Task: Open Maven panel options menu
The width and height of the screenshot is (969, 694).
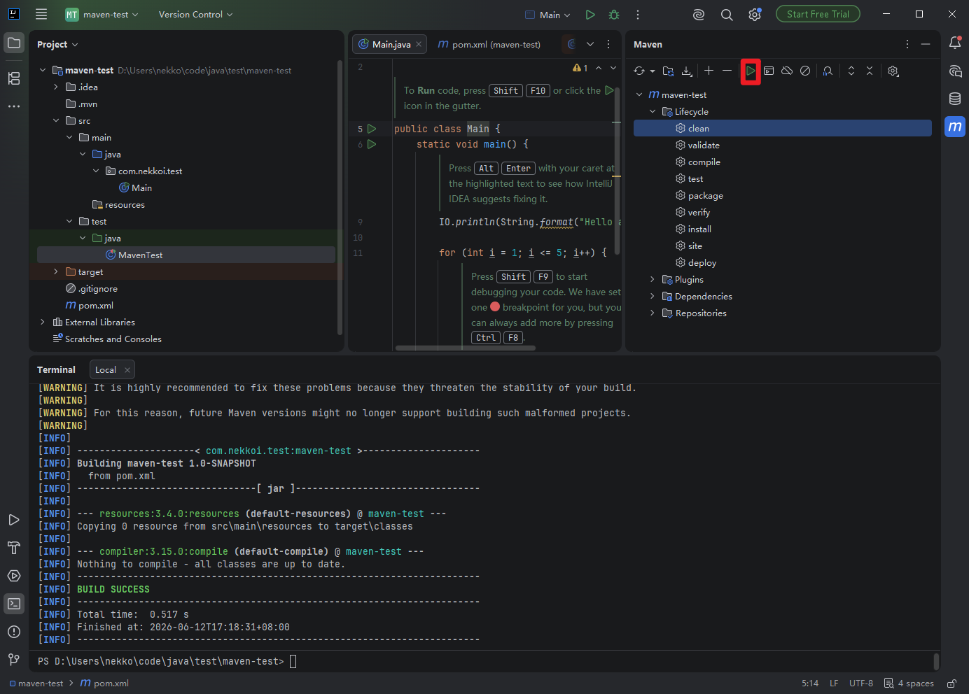Action: click(907, 44)
